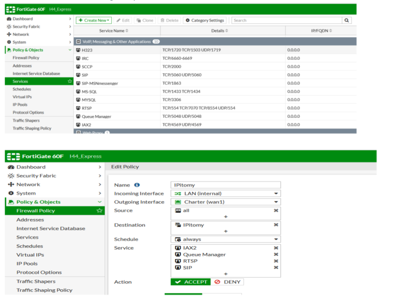
Task: Open the Incoming Interface dropdown
Action: point(226,193)
